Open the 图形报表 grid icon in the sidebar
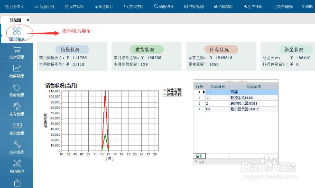The width and height of the screenshot is (315, 188). pos(17,31)
